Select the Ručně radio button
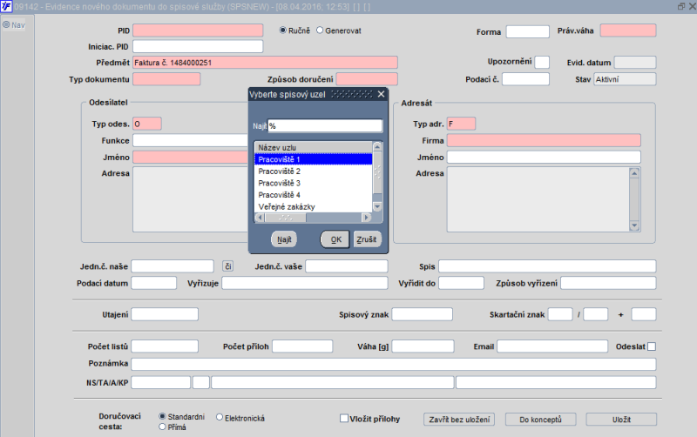Viewport: 697px width, 437px height. pos(282,30)
